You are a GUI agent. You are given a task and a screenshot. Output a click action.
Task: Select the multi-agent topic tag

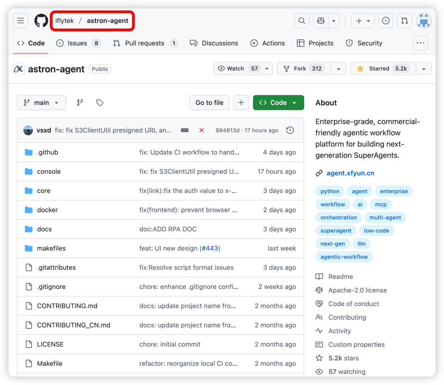pyautogui.click(x=385, y=218)
